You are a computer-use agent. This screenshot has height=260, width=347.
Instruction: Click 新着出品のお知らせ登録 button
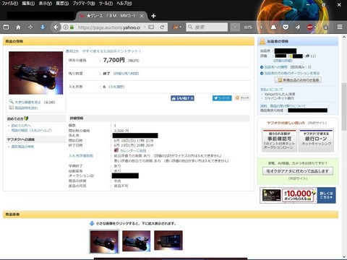click(x=298, y=80)
